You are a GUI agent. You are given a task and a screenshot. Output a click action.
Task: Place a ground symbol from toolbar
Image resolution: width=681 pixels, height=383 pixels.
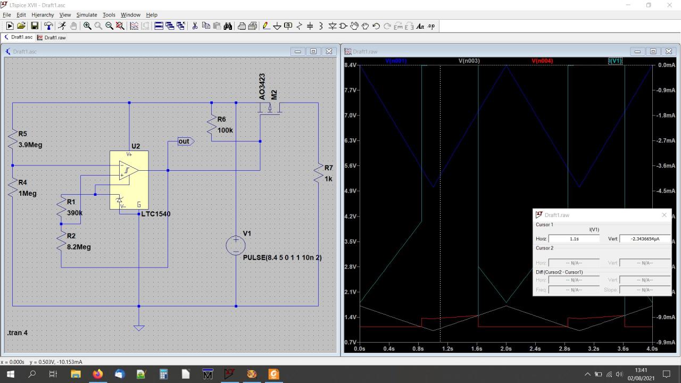click(277, 26)
